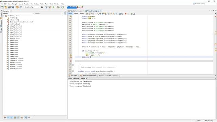Select jButton1ActionPerformed in Navigator
The width and height of the screenshot is (217, 122).
(21, 22)
